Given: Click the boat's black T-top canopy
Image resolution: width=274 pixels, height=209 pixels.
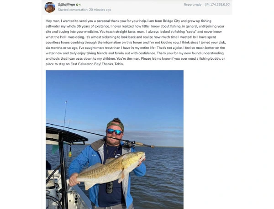Looking at the screenshot, I should [x=66, y=136].
